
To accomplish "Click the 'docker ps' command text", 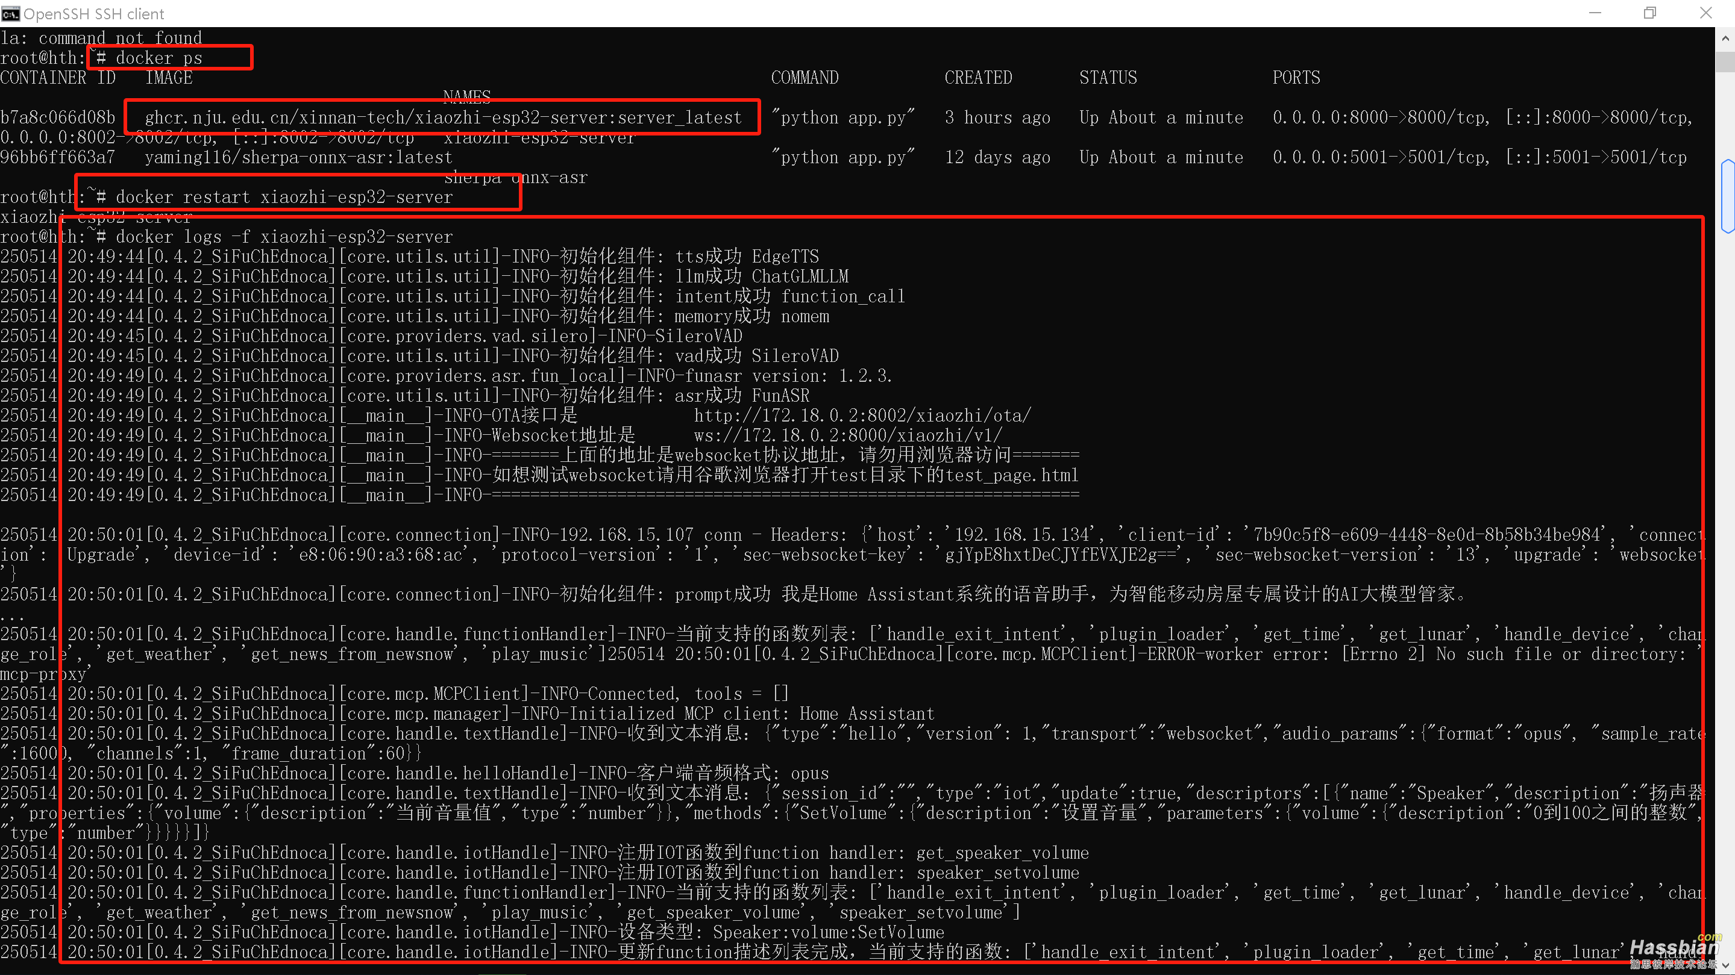I will (x=159, y=58).
